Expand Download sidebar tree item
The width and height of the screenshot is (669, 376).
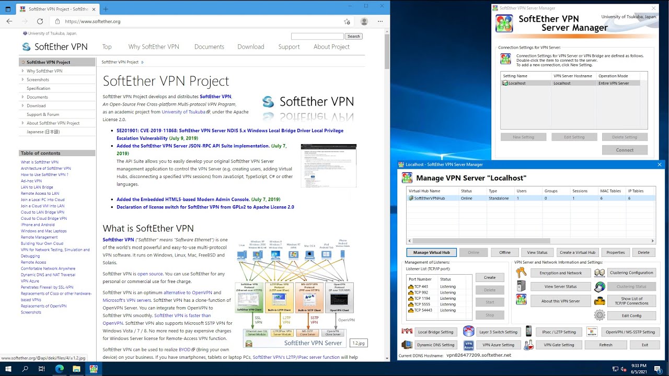coord(22,105)
